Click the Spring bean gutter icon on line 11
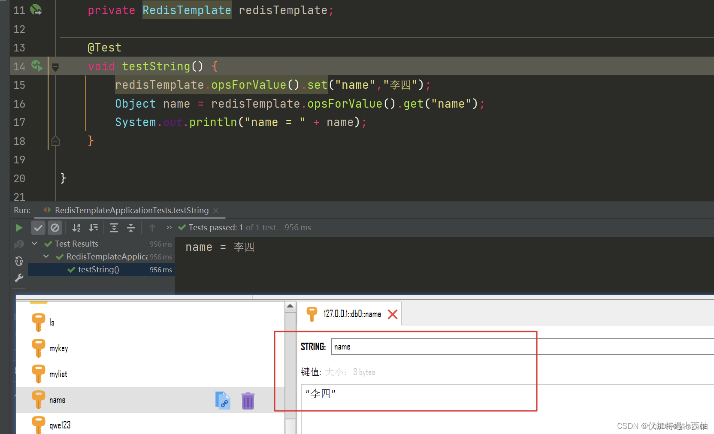The image size is (714, 434). (x=36, y=9)
